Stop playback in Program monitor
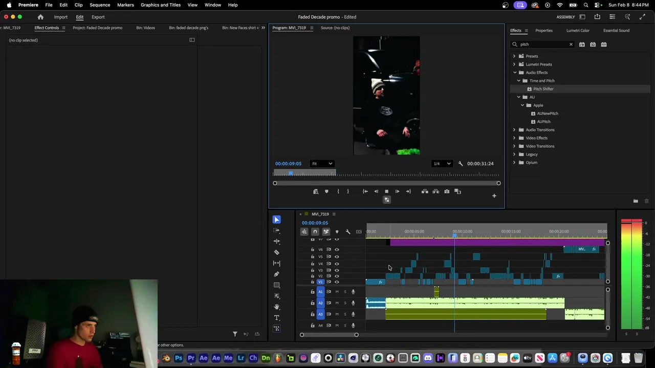 pyautogui.click(x=386, y=192)
